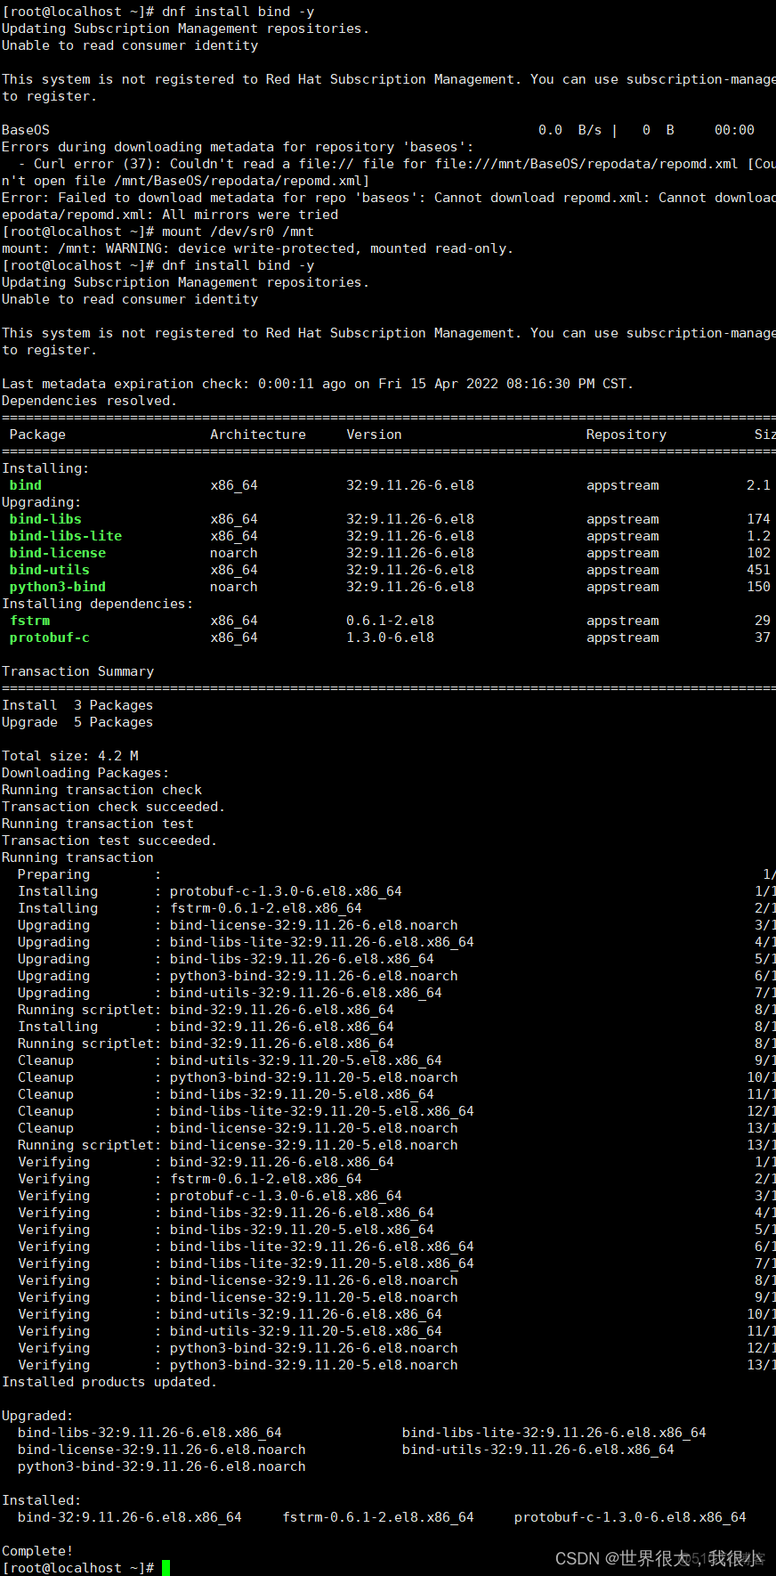Click the CSDN watermark text
Viewport: 776px width, 1576px height.
click(659, 1558)
